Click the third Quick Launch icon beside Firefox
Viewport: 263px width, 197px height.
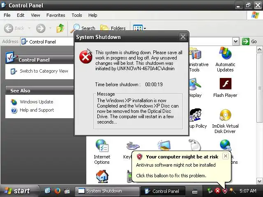click(x=67, y=190)
